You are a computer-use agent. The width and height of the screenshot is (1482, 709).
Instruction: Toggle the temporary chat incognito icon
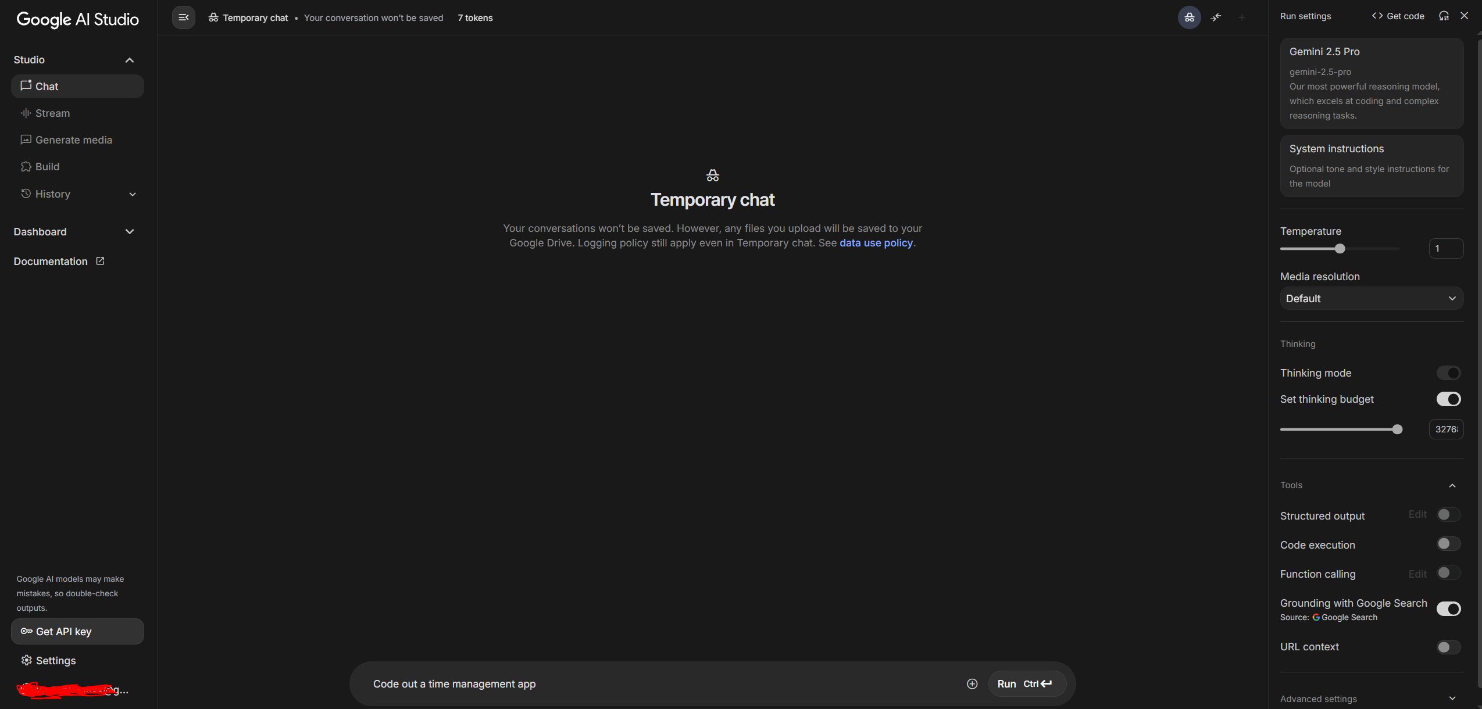tap(1188, 17)
